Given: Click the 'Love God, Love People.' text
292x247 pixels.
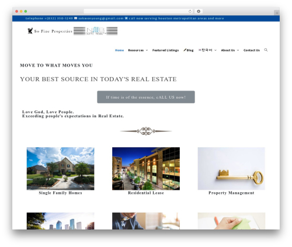Looking at the screenshot, I should coord(48,112).
